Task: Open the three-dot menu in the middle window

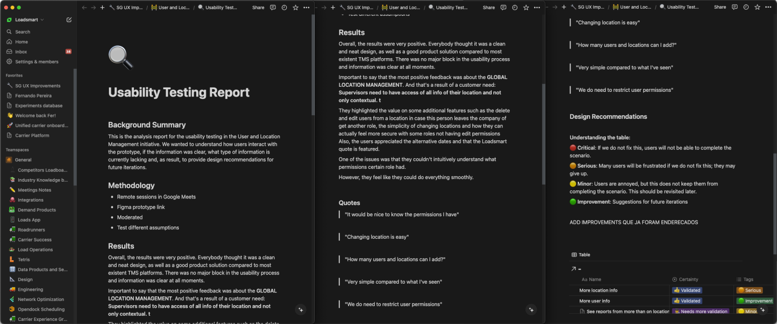Action: tap(537, 8)
